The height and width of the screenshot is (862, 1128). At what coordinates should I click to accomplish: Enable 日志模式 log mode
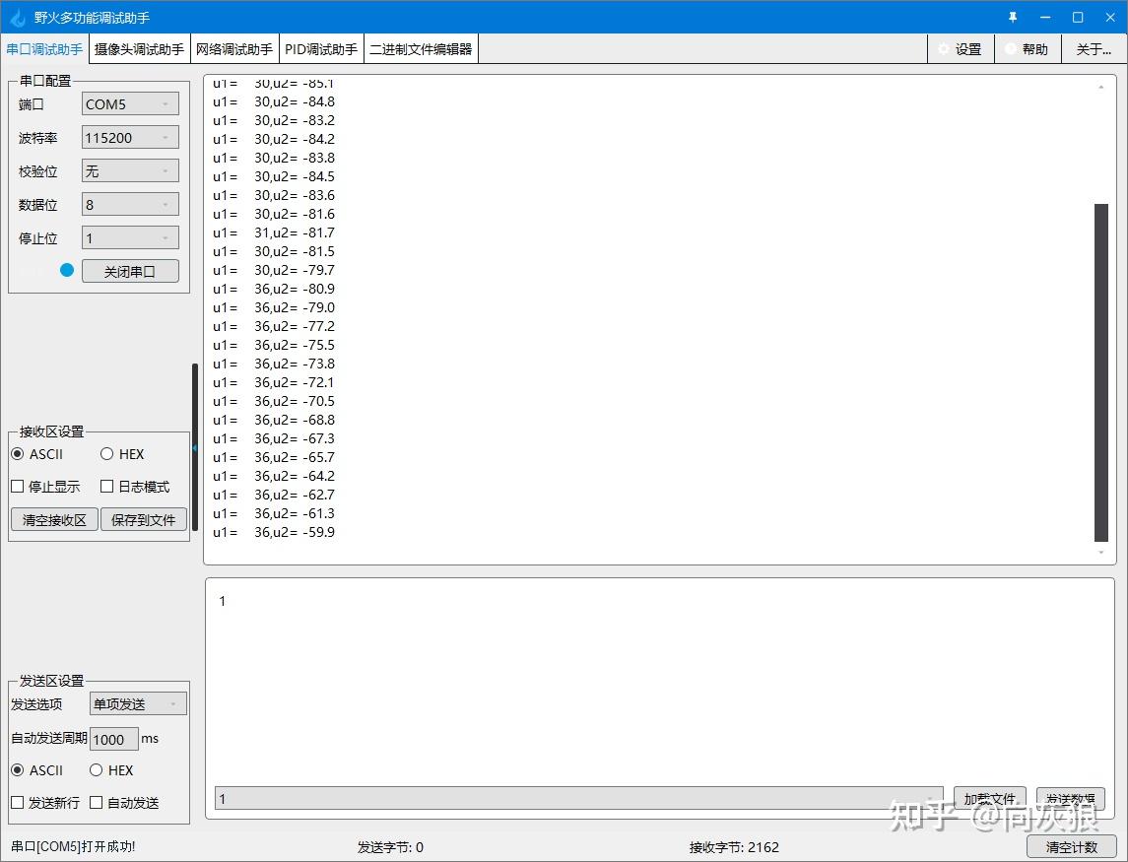tap(106, 486)
